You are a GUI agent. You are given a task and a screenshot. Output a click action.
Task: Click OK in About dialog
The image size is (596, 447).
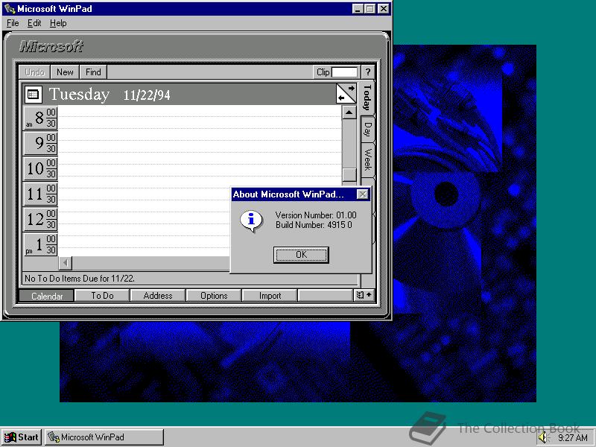301,255
